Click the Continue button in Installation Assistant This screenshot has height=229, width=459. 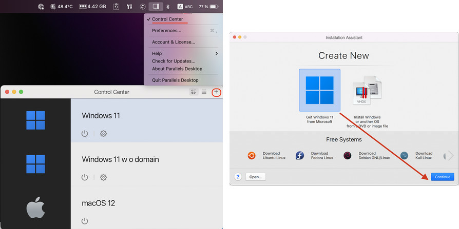pyautogui.click(x=443, y=177)
